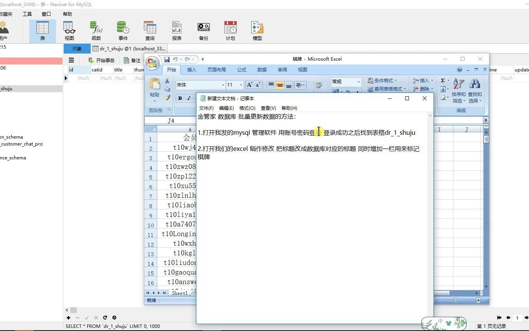Open the 插入 tab in Excel ribbon
This screenshot has width=529, height=331.
(191, 70)
